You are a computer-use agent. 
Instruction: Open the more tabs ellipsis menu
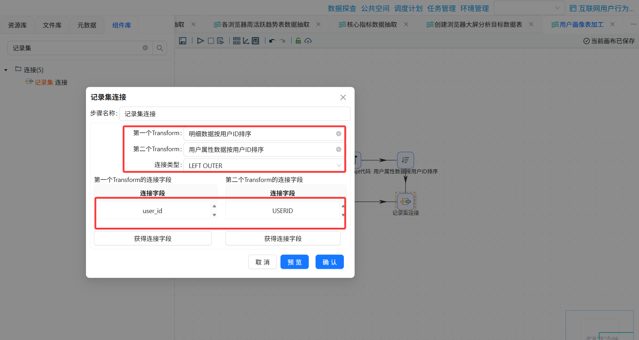(634, 24)
